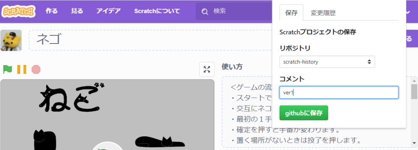
Task: Go to アイデア in the navigation bar
Action: (x=109, y=11)
